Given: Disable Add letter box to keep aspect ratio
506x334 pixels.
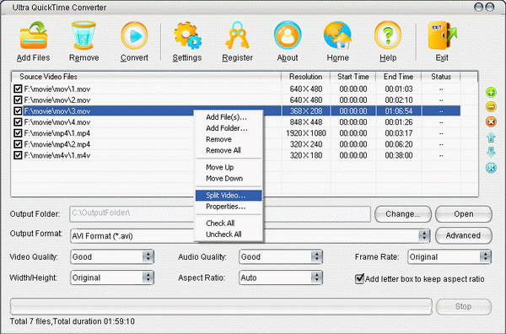Looking at the screenshot, I should coord(359,278).
